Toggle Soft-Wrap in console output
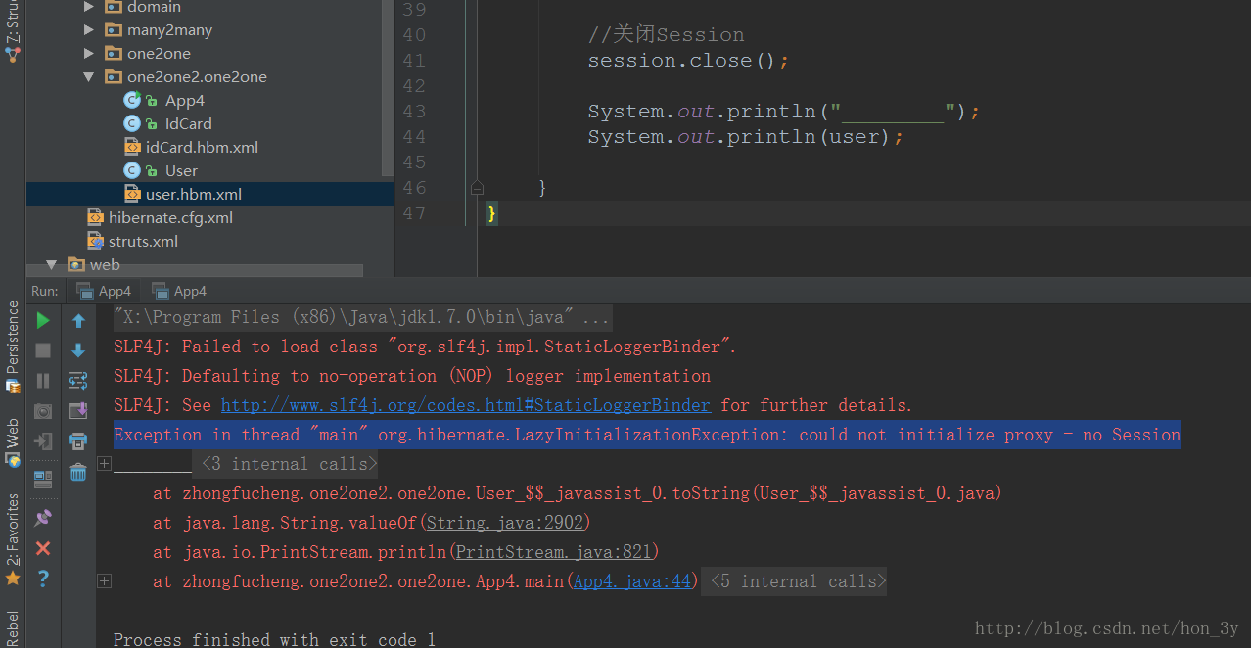The height and width of the screenshot is (648, 1251). (x=78, y=381)
